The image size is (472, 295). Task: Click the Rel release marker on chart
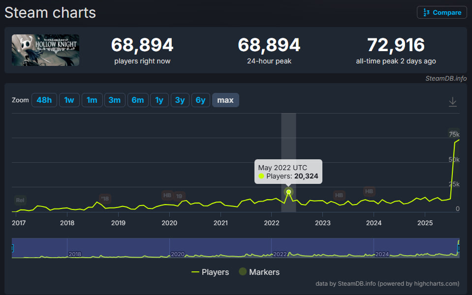click(x=20, y=200)
